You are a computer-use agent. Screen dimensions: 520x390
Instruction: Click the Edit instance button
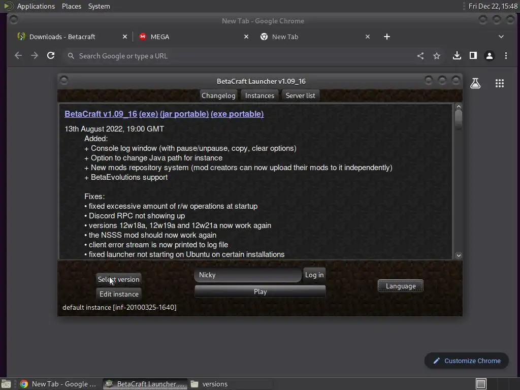pos(119,294)
